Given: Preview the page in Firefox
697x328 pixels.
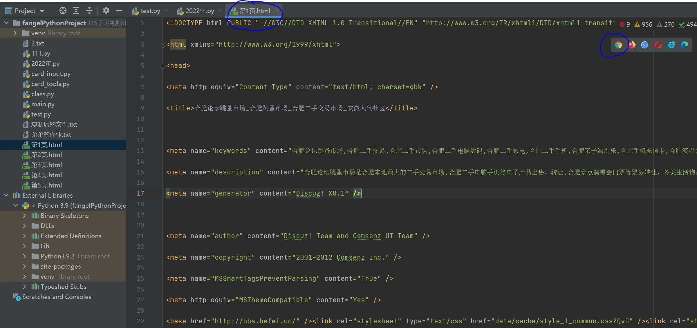Looking at the screenshot, I should point(632,45).
